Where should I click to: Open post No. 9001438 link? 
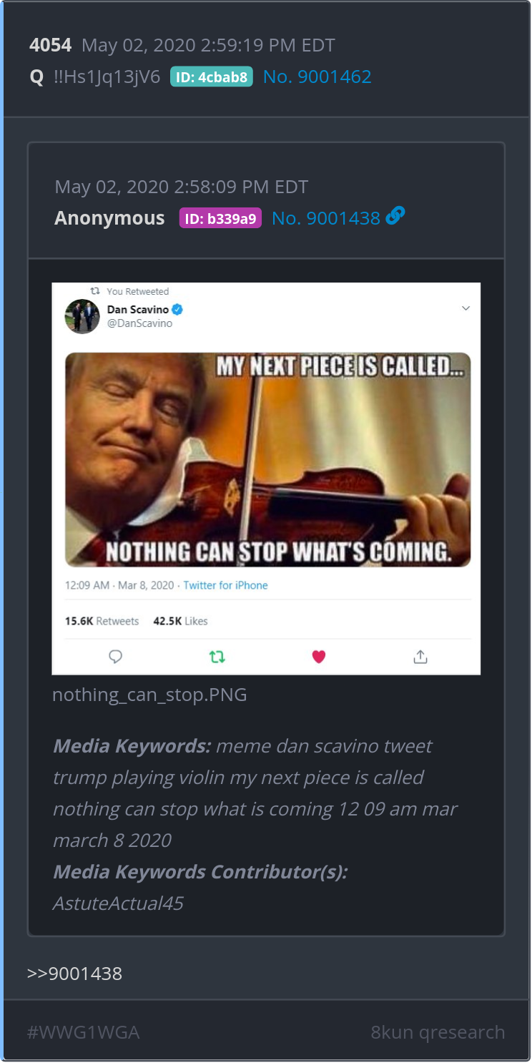point(325,218)
